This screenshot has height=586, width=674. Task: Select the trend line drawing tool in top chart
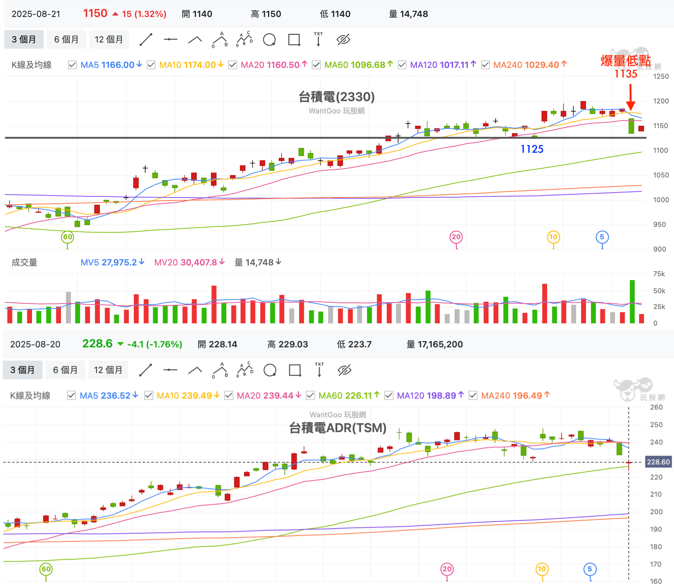click(x=146, y=40)
